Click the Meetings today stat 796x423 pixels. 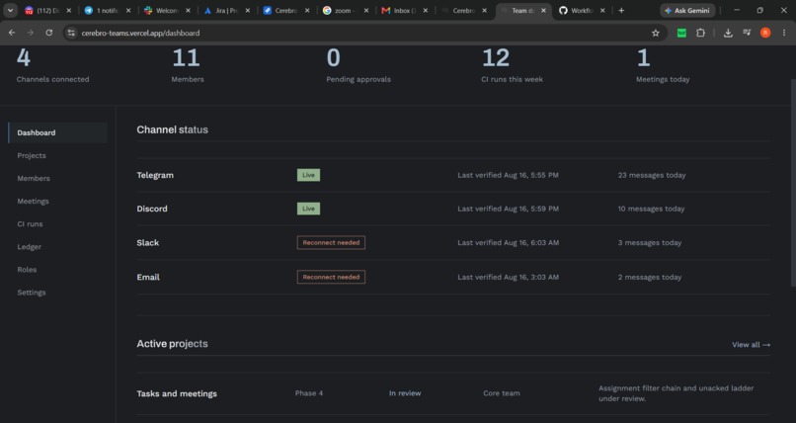[x=663, y=66]
